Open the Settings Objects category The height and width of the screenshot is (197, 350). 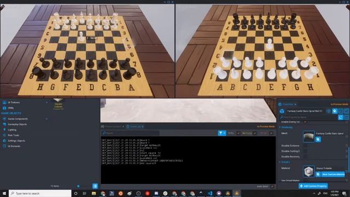tap(16, 141)
